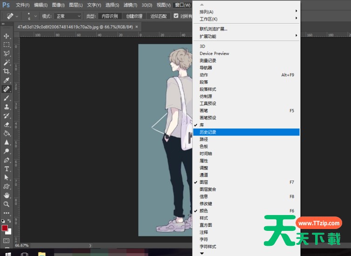Select the 创建纹理 type button
This screenshot has height=256, width=351.
coord(134,16)
